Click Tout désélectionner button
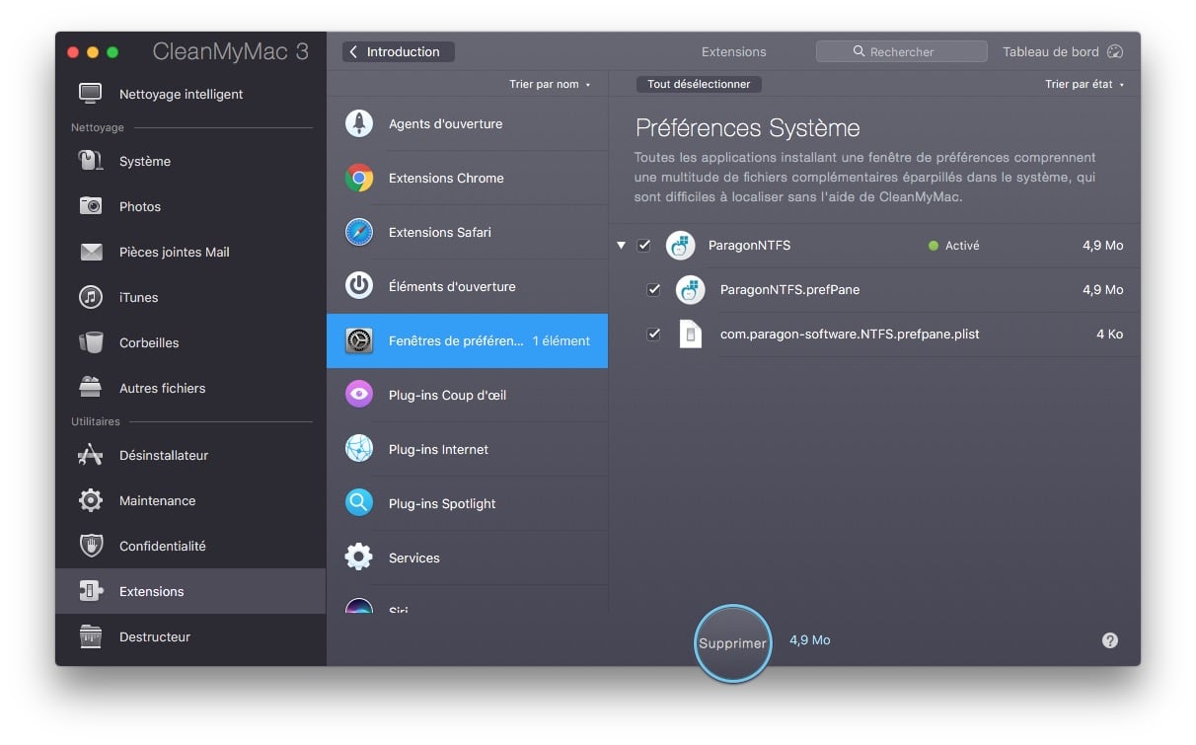This screenshot has width=1196, height=745. point(699,84)
